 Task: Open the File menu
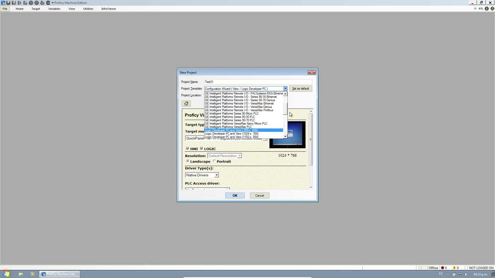point(5,8)
